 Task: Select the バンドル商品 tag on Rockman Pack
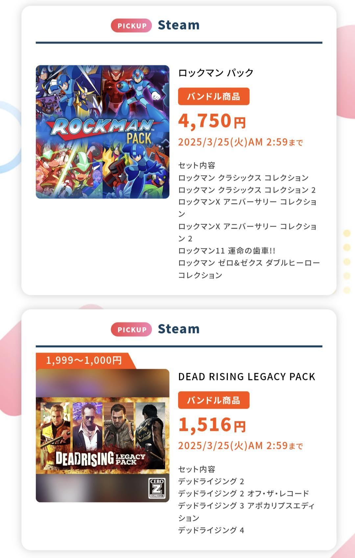pyautogui.click(x=214, y=97)
